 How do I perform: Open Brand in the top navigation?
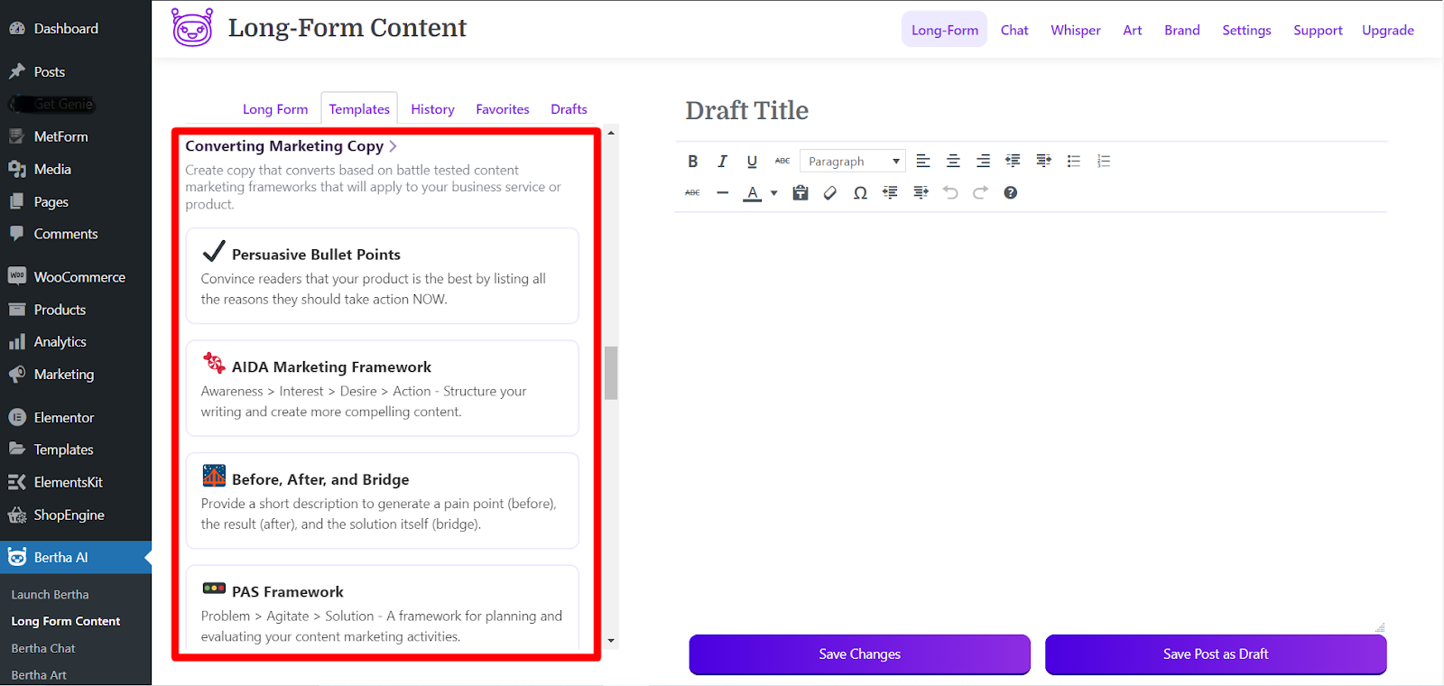coord(1182,30)
